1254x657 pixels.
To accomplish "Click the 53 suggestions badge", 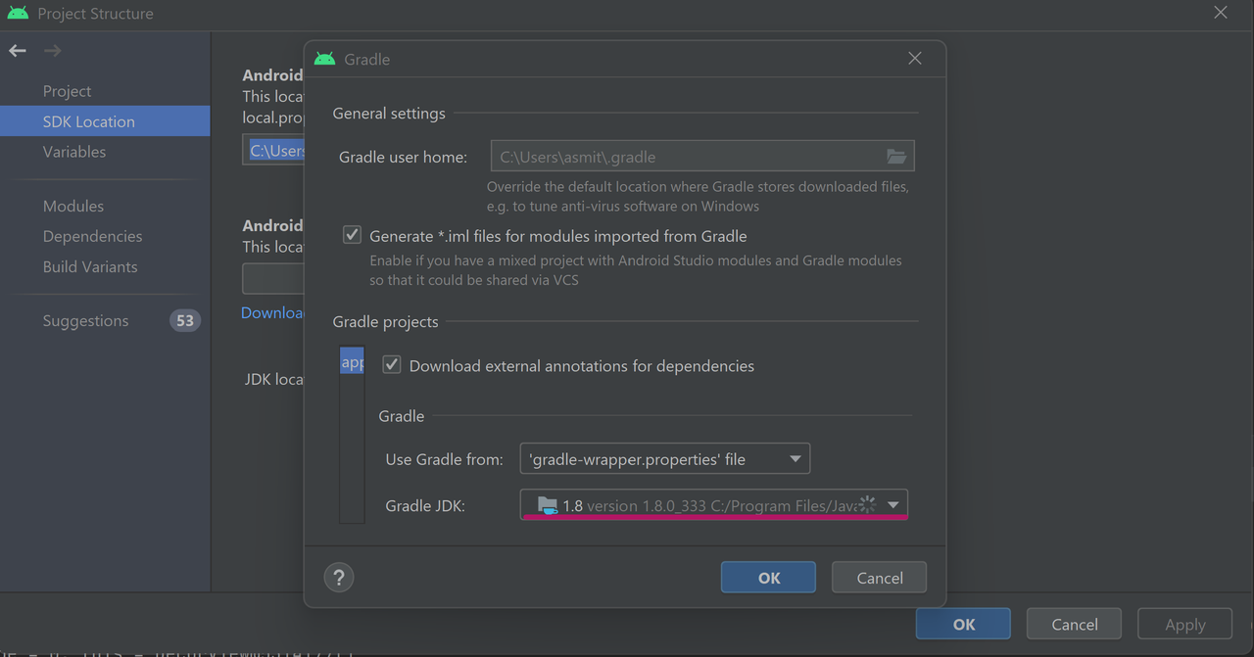I will pyautogui.click(x=184, y=320).
